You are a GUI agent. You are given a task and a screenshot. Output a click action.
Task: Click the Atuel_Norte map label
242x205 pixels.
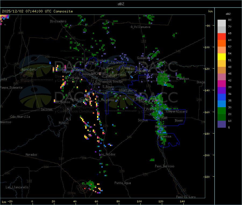point(128,91)
